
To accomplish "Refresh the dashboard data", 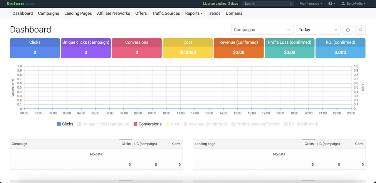I will pyautogui.click(x=348, y=30).
